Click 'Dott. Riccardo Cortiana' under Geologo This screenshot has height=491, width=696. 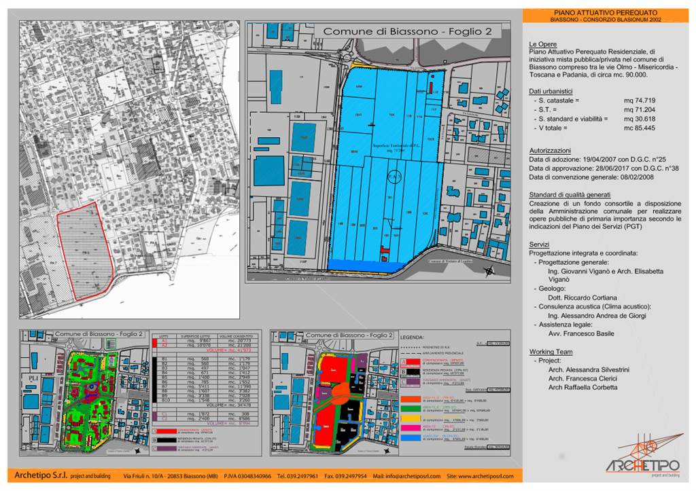(x=582, y=297)
